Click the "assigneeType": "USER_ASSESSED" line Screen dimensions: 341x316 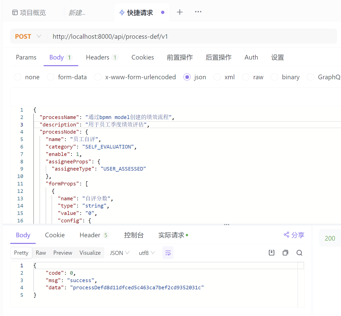[x=99, y=169]
